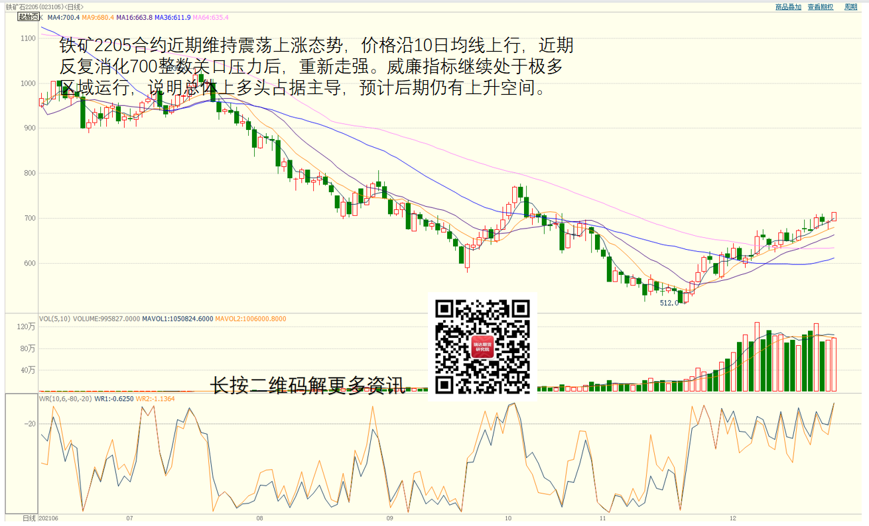Select the MA16:663.8 indicator label

coord(135,17)
